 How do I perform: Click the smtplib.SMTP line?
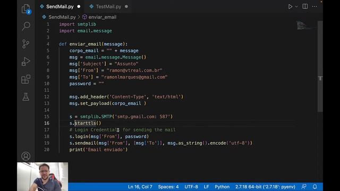click(x=121, y=117)
